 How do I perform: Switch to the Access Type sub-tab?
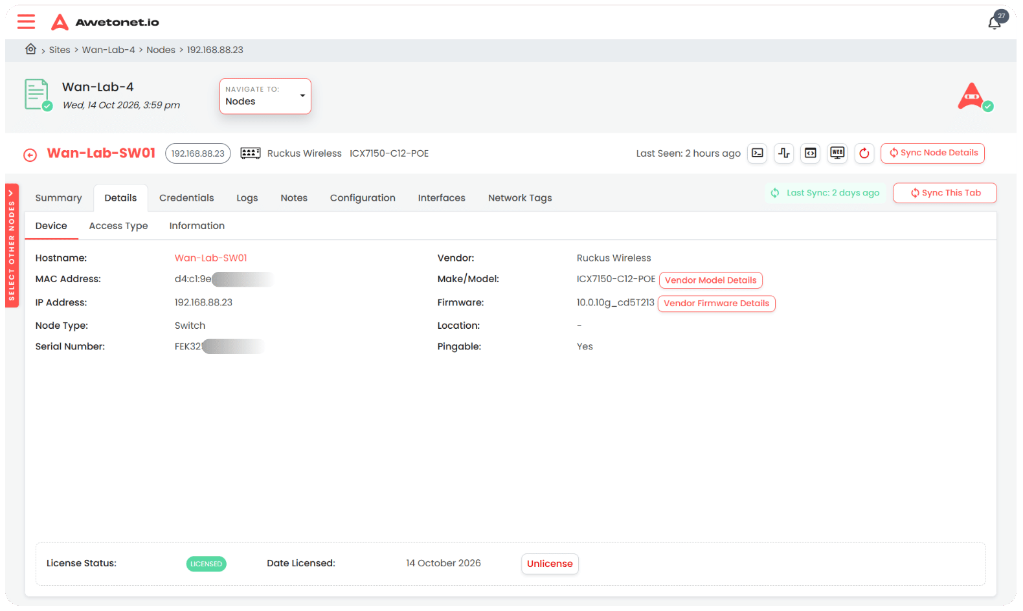[x=118, y=226]
